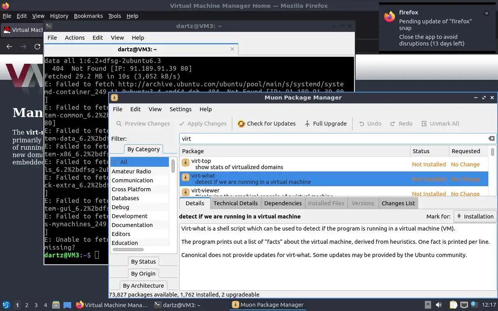Image resolution: width=498 pixels, height=311 pixels.
Task: Select the Databases category
Action: 140,198
